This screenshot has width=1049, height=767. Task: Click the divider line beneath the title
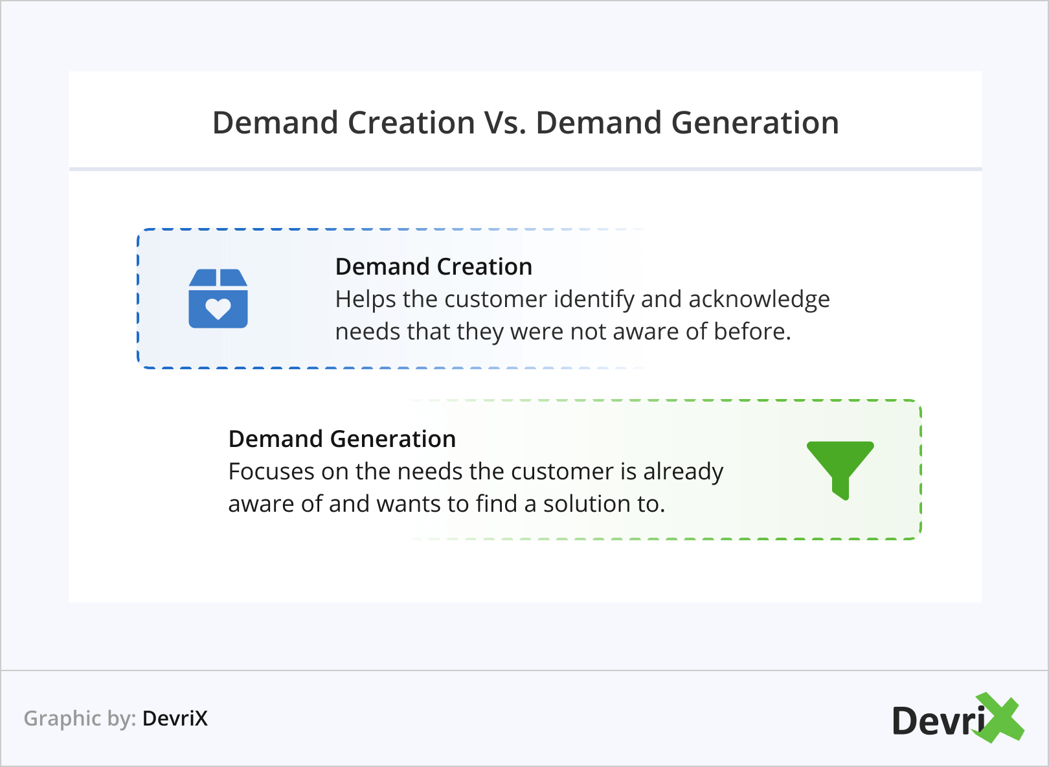[x=525, y=169]
